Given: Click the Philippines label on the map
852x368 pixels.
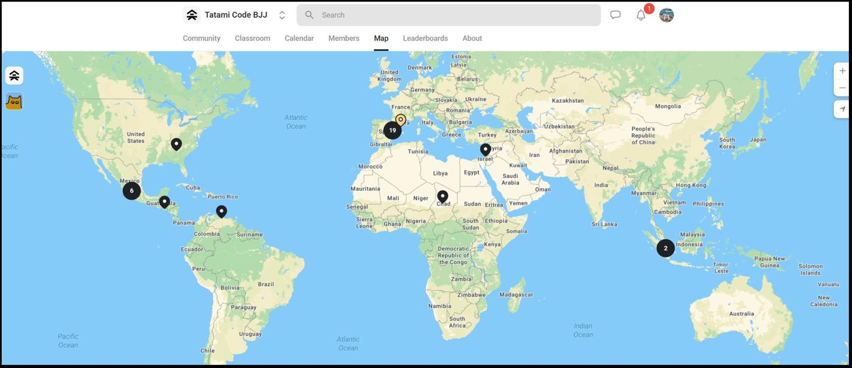Looking at the screenshot, I should 708,204.
